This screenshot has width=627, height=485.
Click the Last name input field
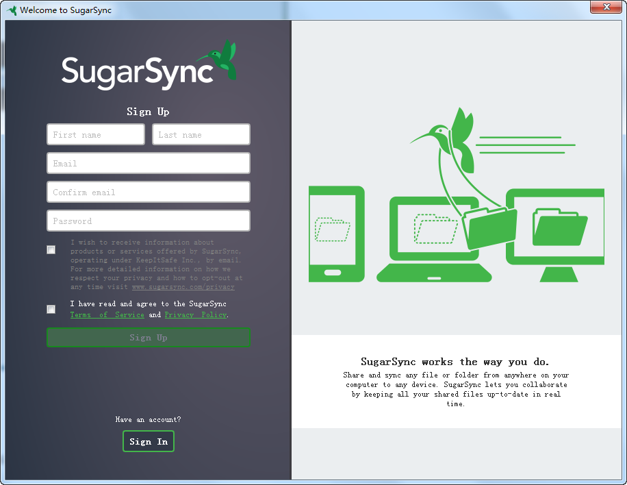(201, 134)
